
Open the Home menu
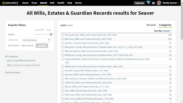click(25, 3)
